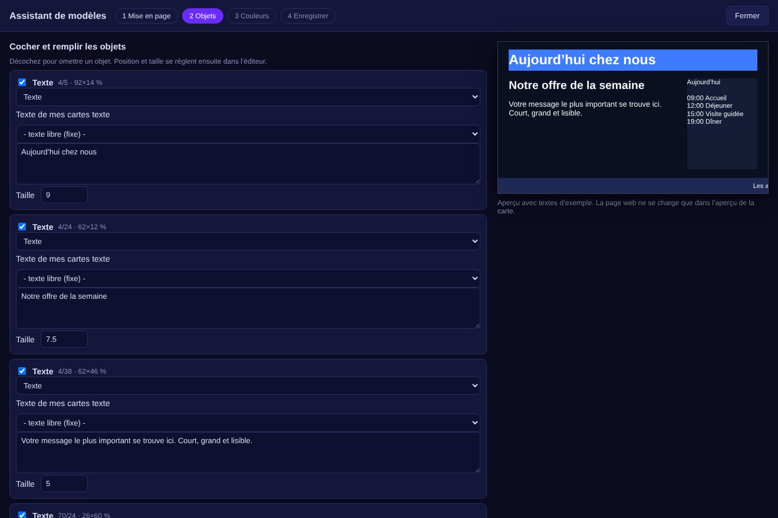778x518 pixels.
Task: Click the Fermer button
Action: pyautogui.click(x=747, y=16)
